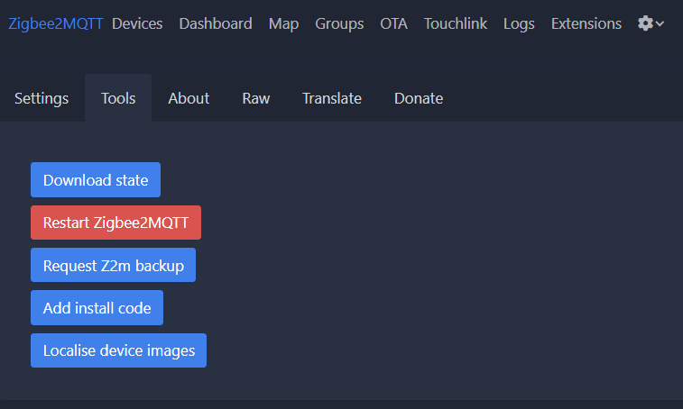Open the Donate tab

point(419,98)
